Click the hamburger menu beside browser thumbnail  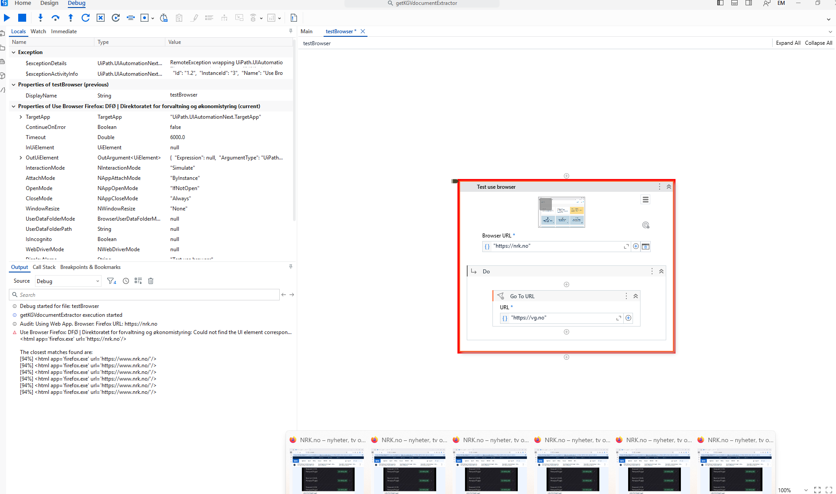coord(645,200)
